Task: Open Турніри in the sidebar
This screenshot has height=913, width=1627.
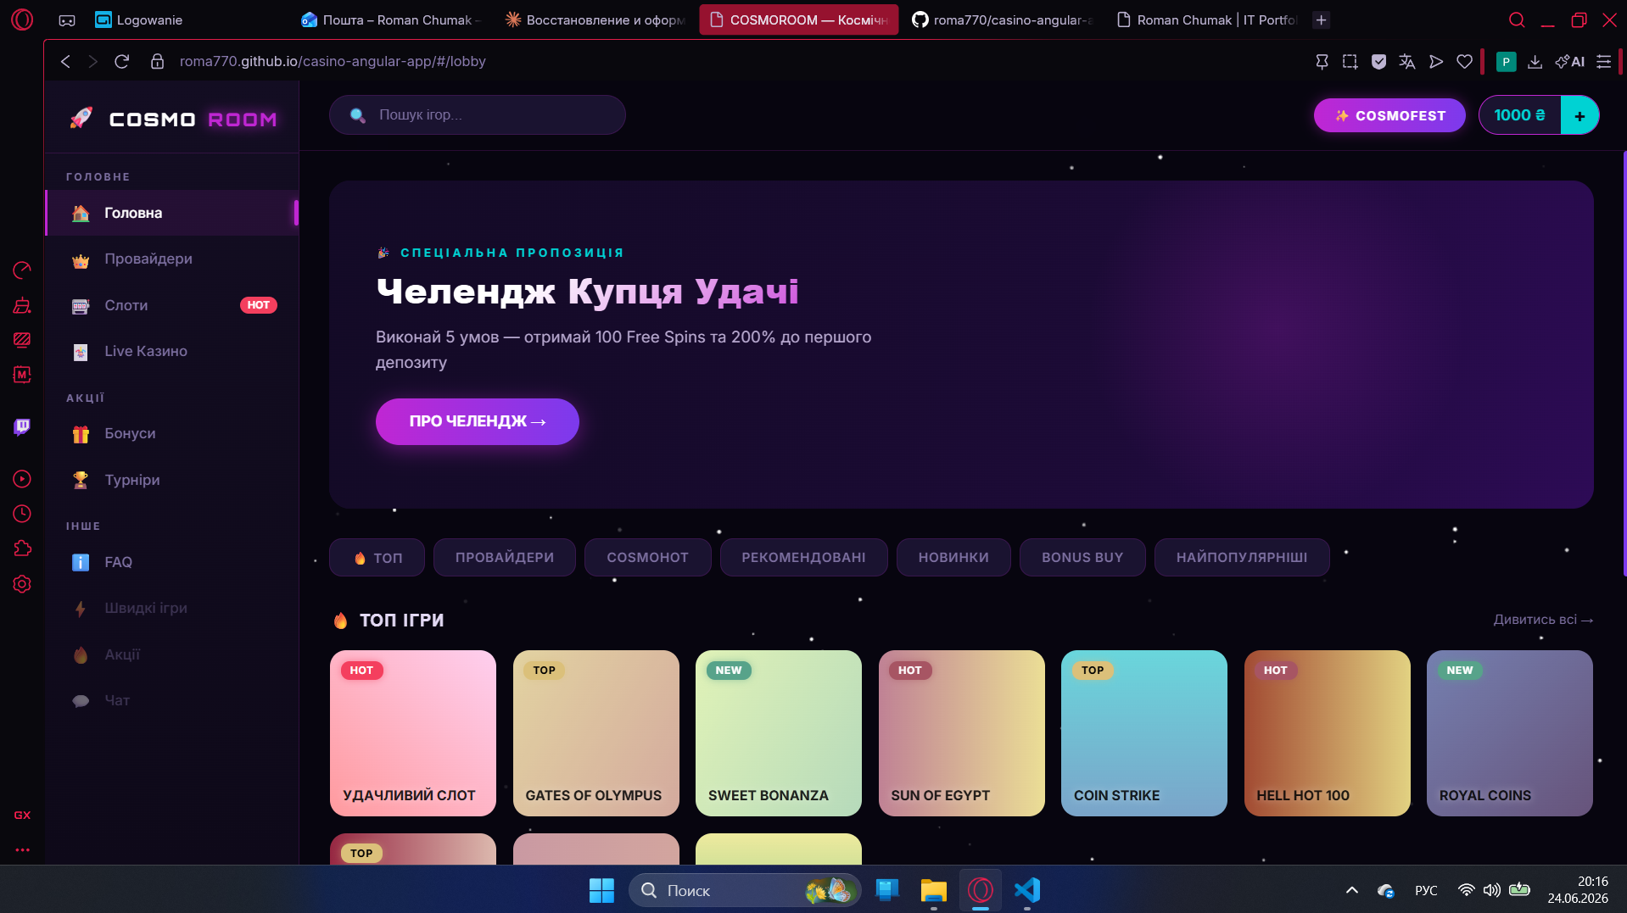Action: [171, 480]
